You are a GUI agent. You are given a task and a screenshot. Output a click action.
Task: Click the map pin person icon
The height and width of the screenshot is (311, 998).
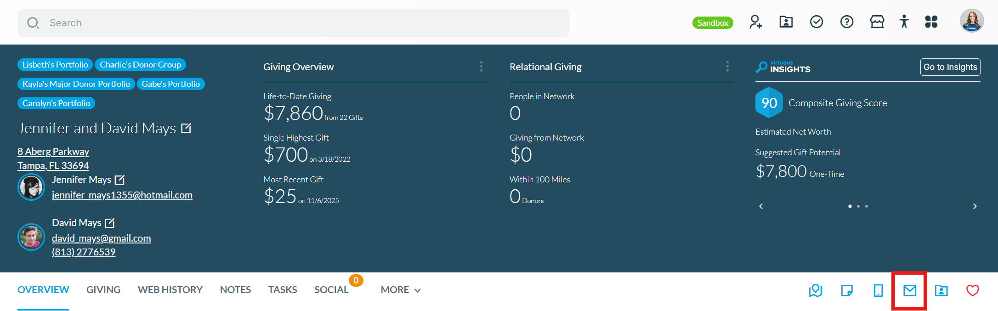[816, 290]
